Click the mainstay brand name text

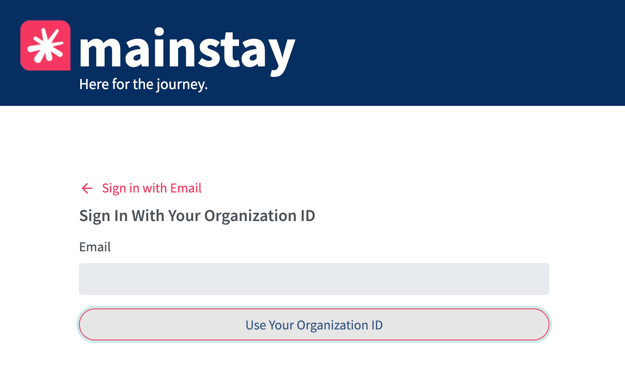[187, 52]
